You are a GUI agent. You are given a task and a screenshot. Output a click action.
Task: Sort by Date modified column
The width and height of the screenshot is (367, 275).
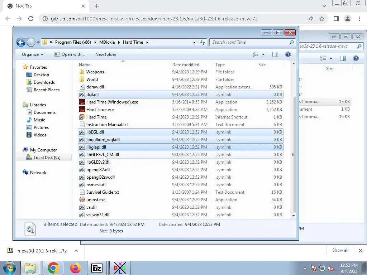191,65
